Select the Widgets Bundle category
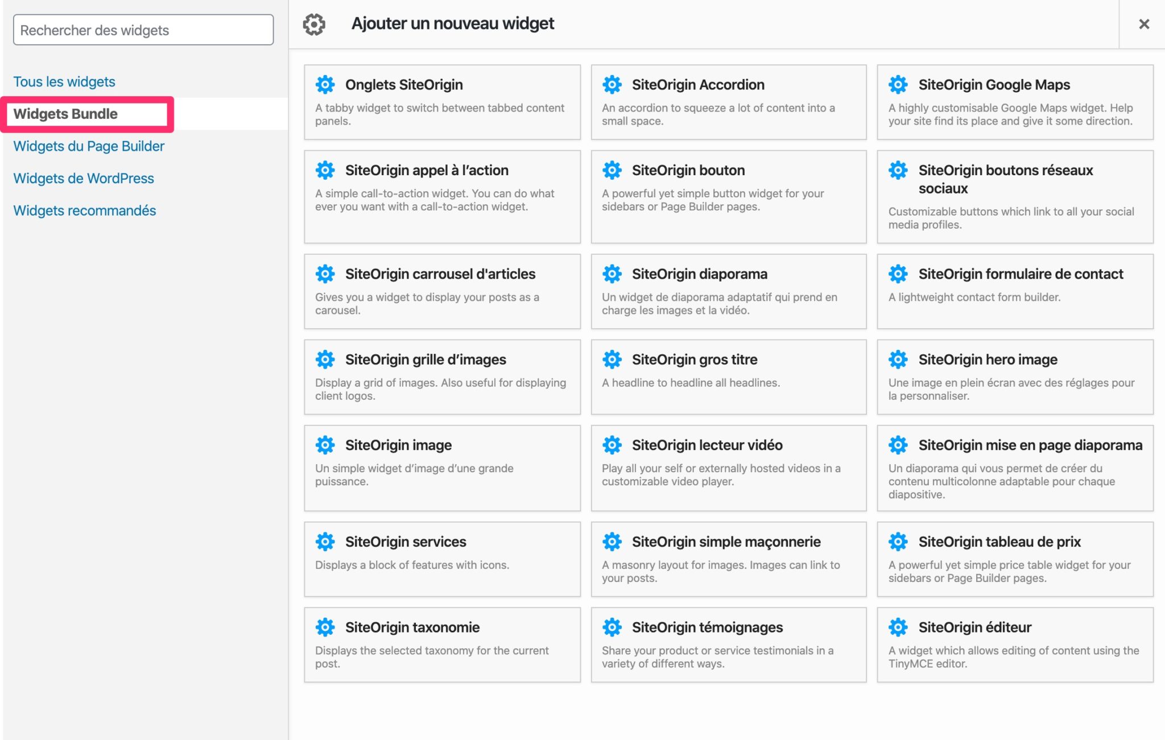 pos(65,114)
